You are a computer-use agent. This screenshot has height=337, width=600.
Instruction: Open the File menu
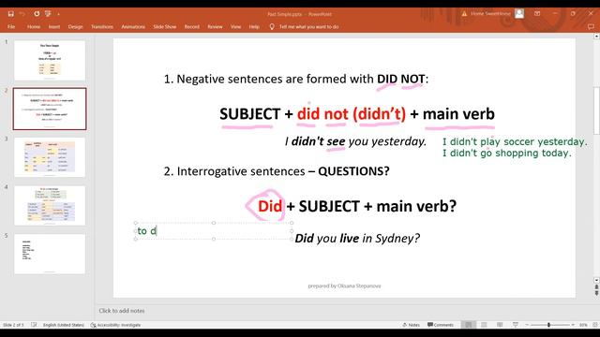[11, 27]
